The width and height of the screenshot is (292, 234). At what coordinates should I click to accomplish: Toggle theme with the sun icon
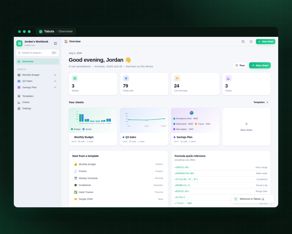click(x=251, y=42)
